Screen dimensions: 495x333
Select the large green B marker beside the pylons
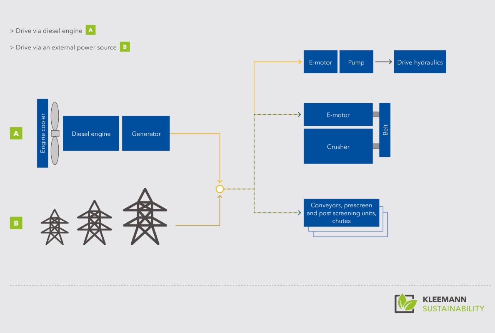(16, 223)
